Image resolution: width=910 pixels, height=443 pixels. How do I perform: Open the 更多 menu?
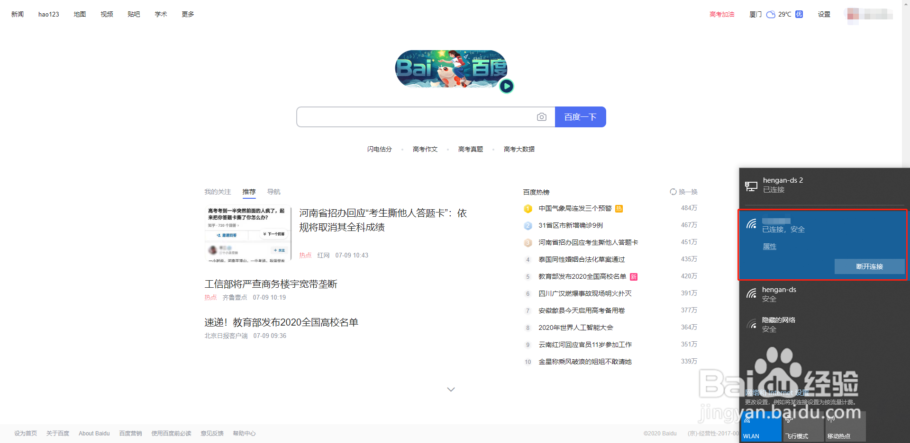tap(187, 14)
